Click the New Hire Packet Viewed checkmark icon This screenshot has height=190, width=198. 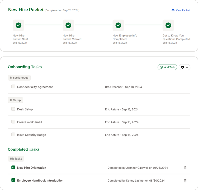[68, 25]
